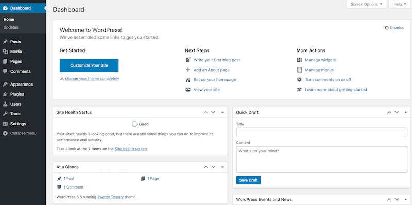Click the write blog post pencil icon

pos(188,60)
